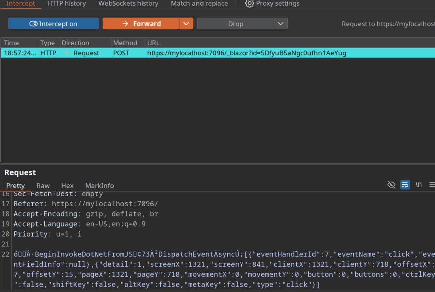Click the Sec-Fetch-Dest header line

(58, 194)
